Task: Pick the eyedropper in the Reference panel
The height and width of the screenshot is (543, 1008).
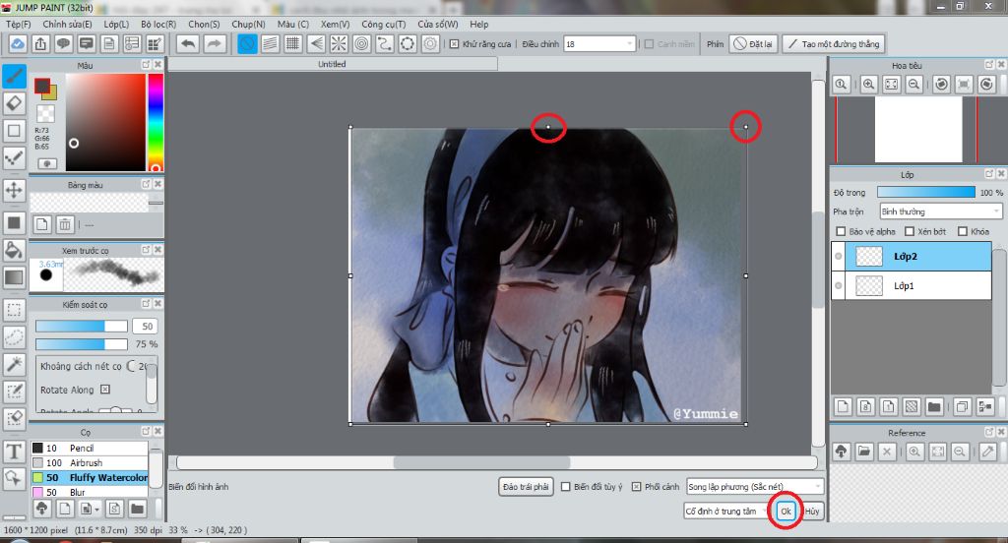Action: 988,452
